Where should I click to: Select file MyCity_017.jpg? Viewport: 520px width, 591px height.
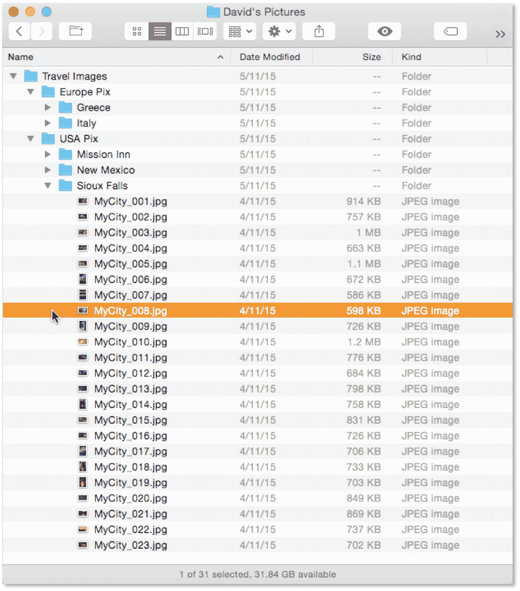tap(258, 451)
